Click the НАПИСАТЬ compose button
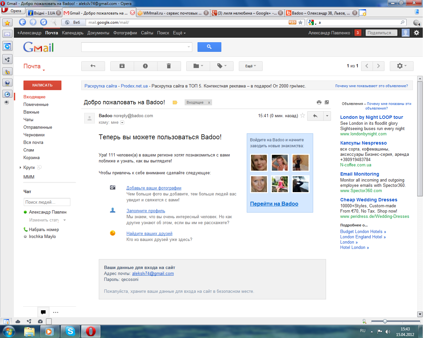The height and width of the screenshot is (338, 440). [x=42, y=85]
